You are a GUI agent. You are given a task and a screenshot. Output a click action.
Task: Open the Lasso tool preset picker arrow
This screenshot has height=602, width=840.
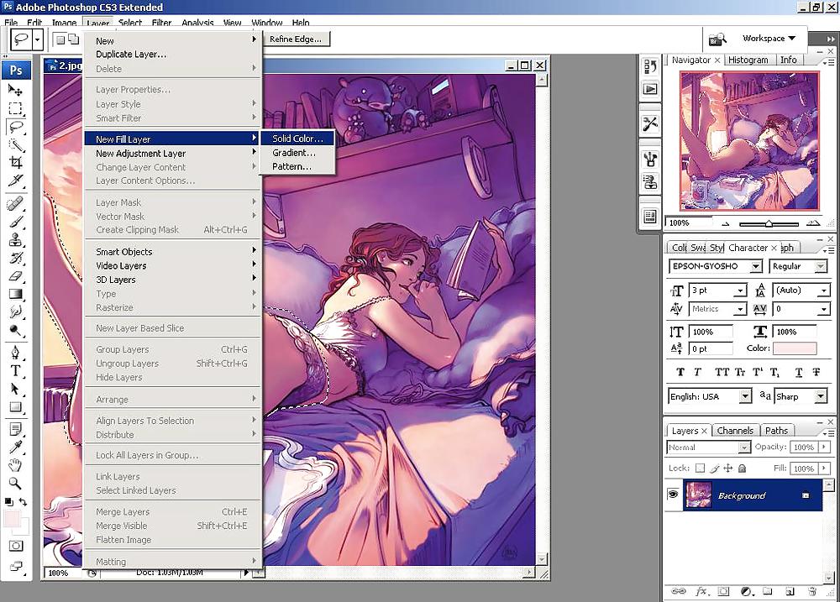pos(38,39)
